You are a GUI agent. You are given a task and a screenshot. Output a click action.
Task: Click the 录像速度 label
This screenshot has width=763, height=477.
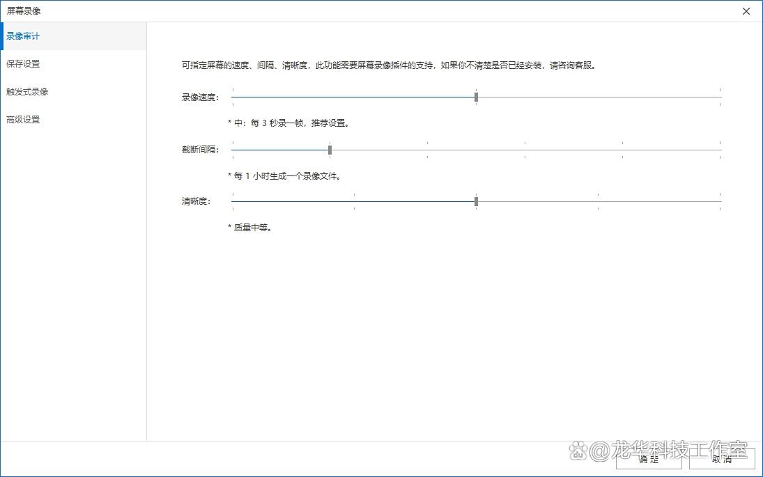tap(201, 97)
